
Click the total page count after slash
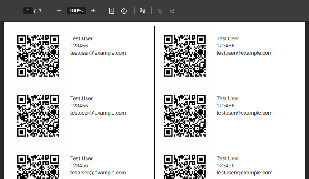pos(40,11)
